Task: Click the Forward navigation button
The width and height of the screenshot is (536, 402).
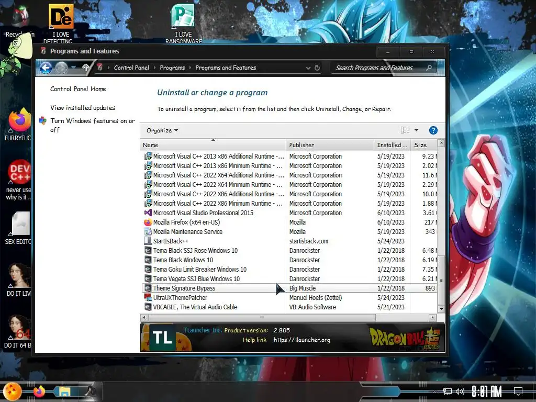Action: coord(62,68)
